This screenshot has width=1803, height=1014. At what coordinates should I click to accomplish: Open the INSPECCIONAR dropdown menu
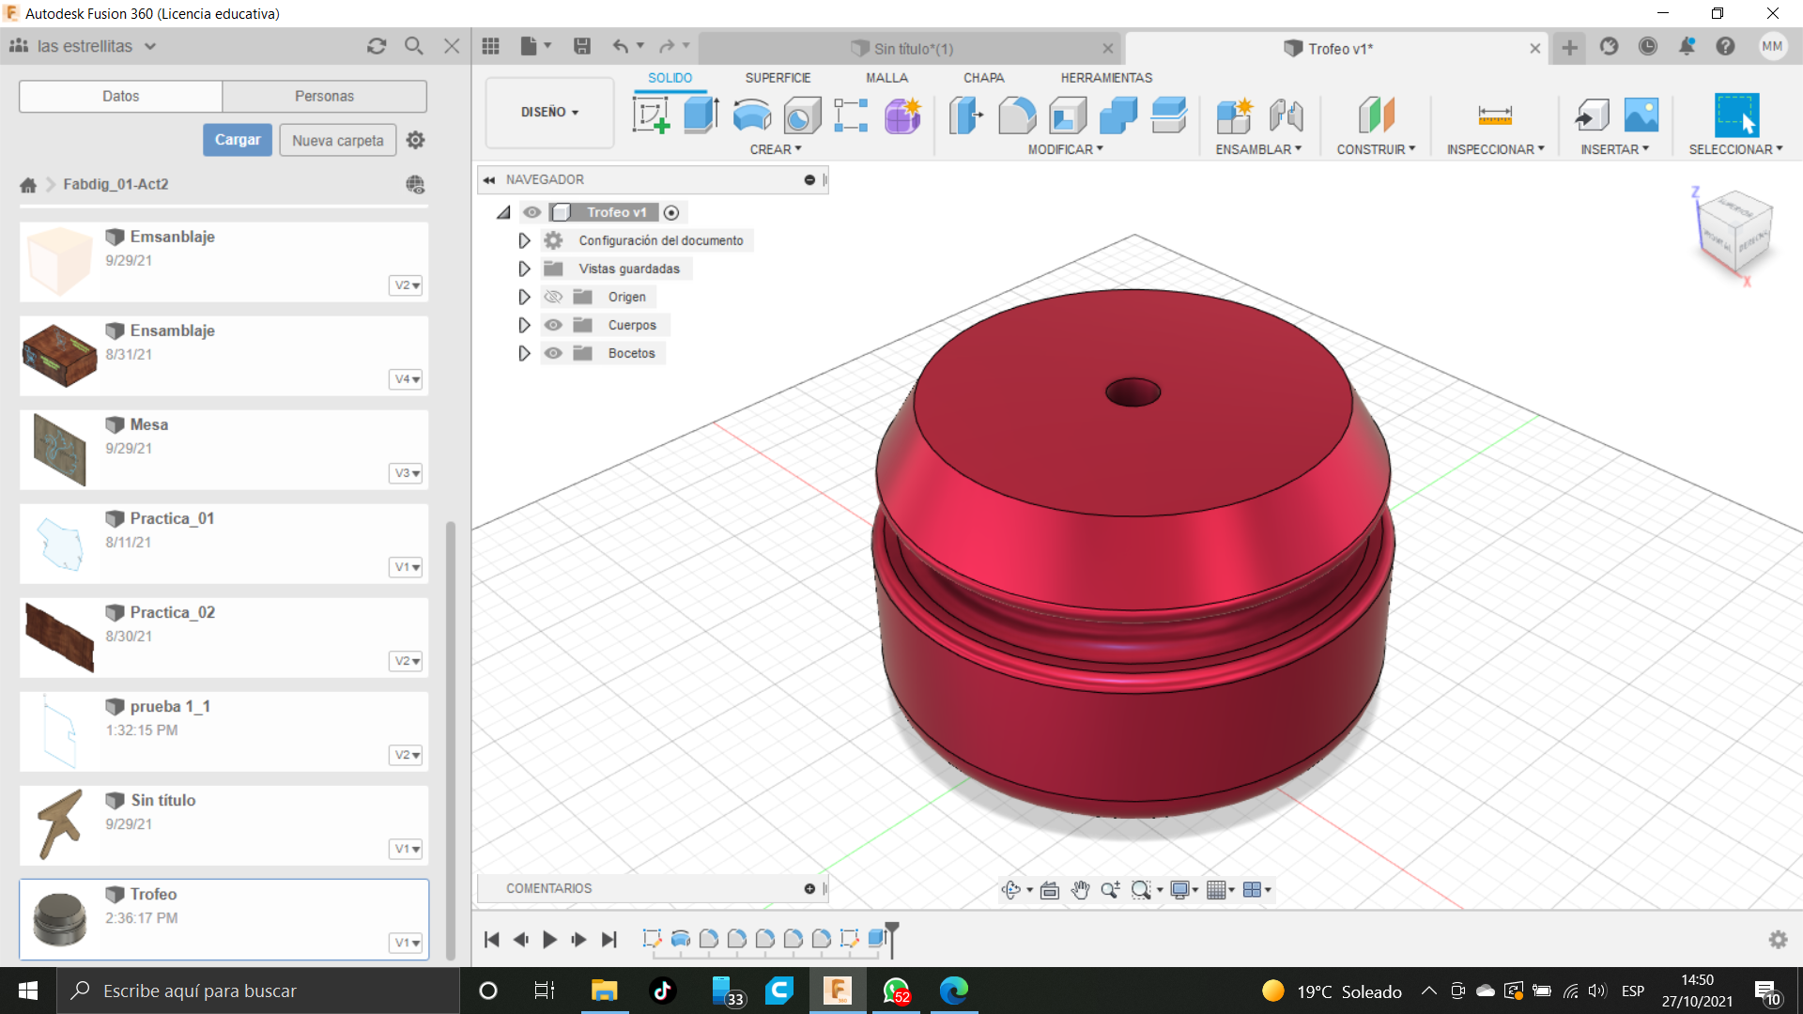pos(1495,149)
